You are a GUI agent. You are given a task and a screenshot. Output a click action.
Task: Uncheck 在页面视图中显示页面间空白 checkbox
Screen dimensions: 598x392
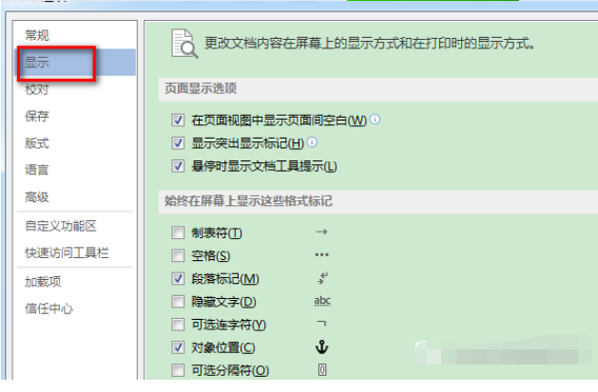tap(178, 121)
